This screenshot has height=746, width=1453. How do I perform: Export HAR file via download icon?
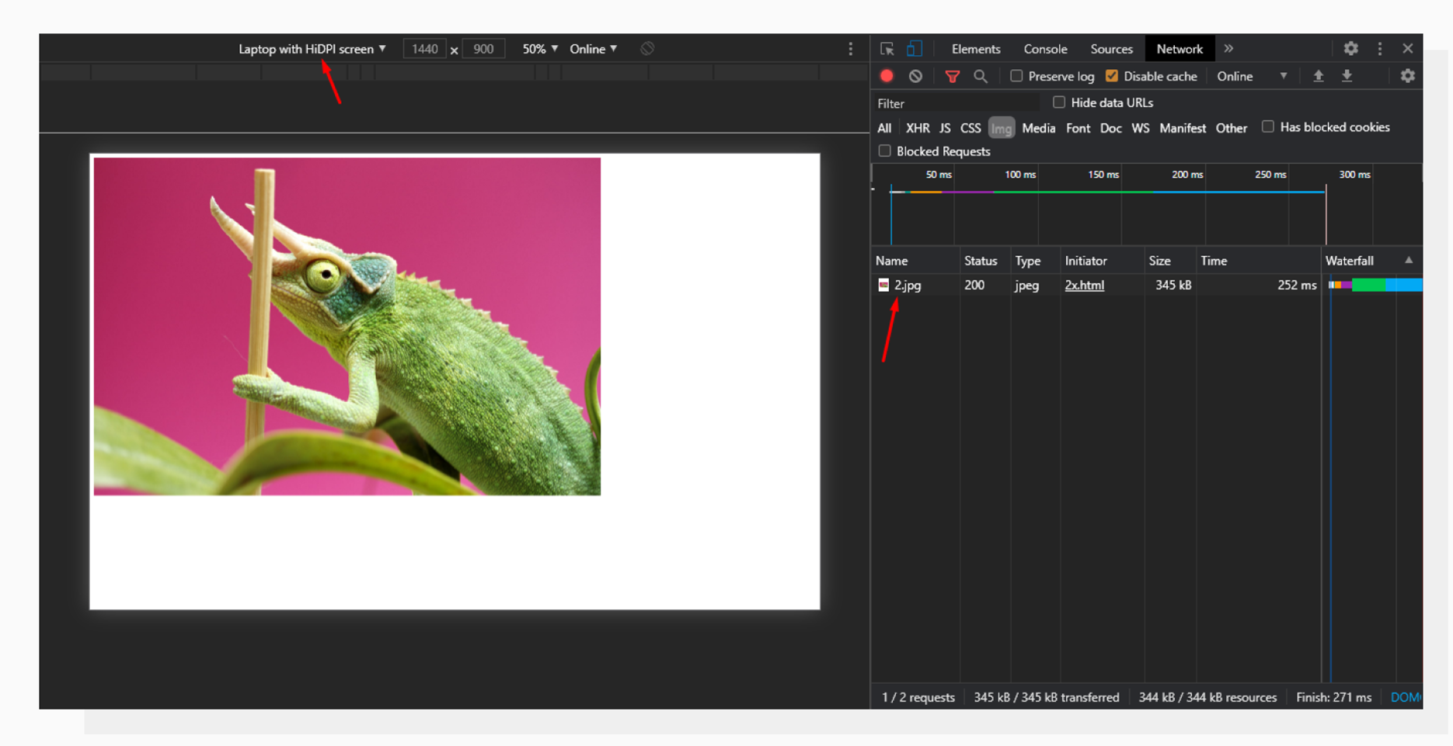tap(1348, 76)
